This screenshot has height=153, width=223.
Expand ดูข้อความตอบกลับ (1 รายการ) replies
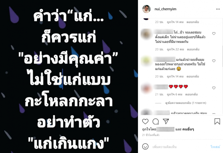(x=186, y=103)
